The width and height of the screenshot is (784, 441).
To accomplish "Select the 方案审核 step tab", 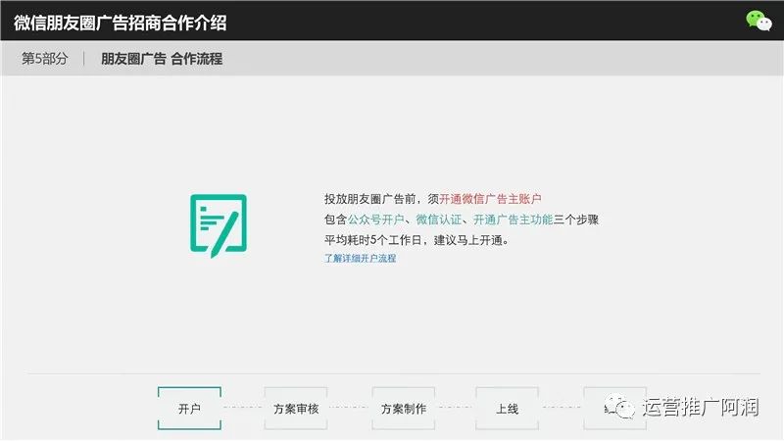I will click(296, 408).
